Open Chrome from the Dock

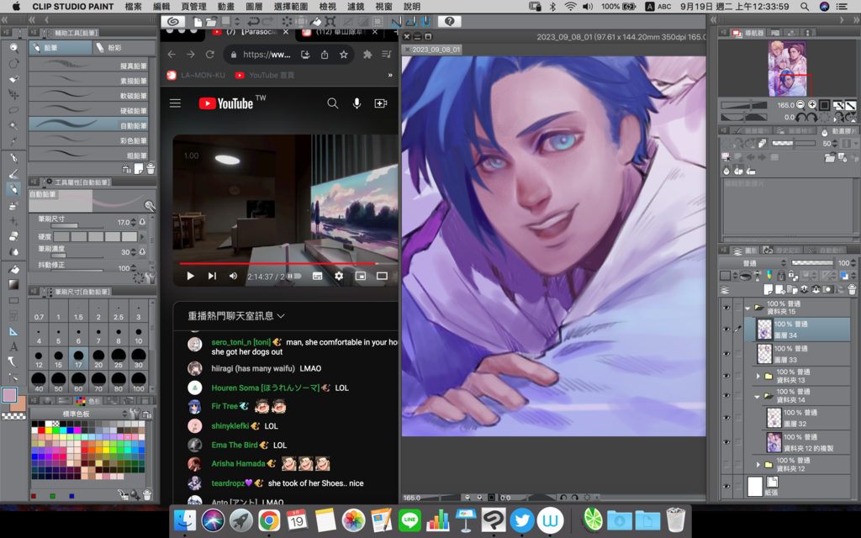268,520
